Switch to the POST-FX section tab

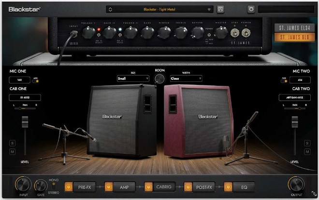(203, 186)
